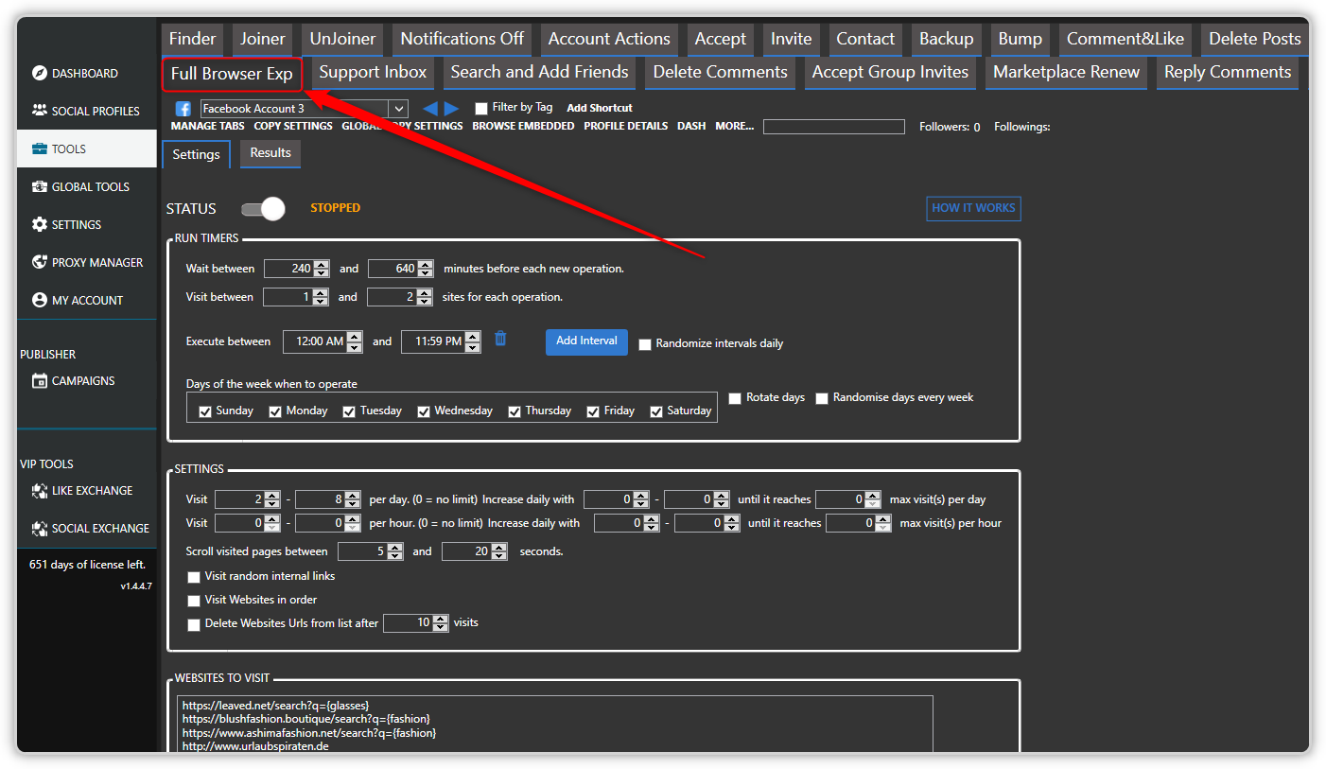Delete the execution interval with trash icon
Image resolution: width=1326 pixels, height=769 pixels.
tap(500, 339)
